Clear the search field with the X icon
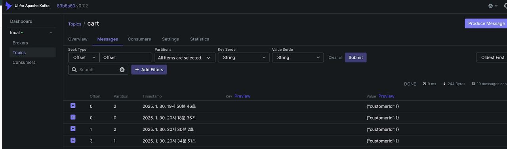 122,70
